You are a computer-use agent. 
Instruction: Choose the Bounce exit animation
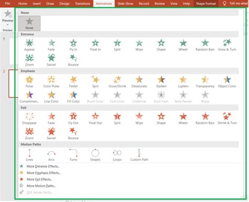74,134
